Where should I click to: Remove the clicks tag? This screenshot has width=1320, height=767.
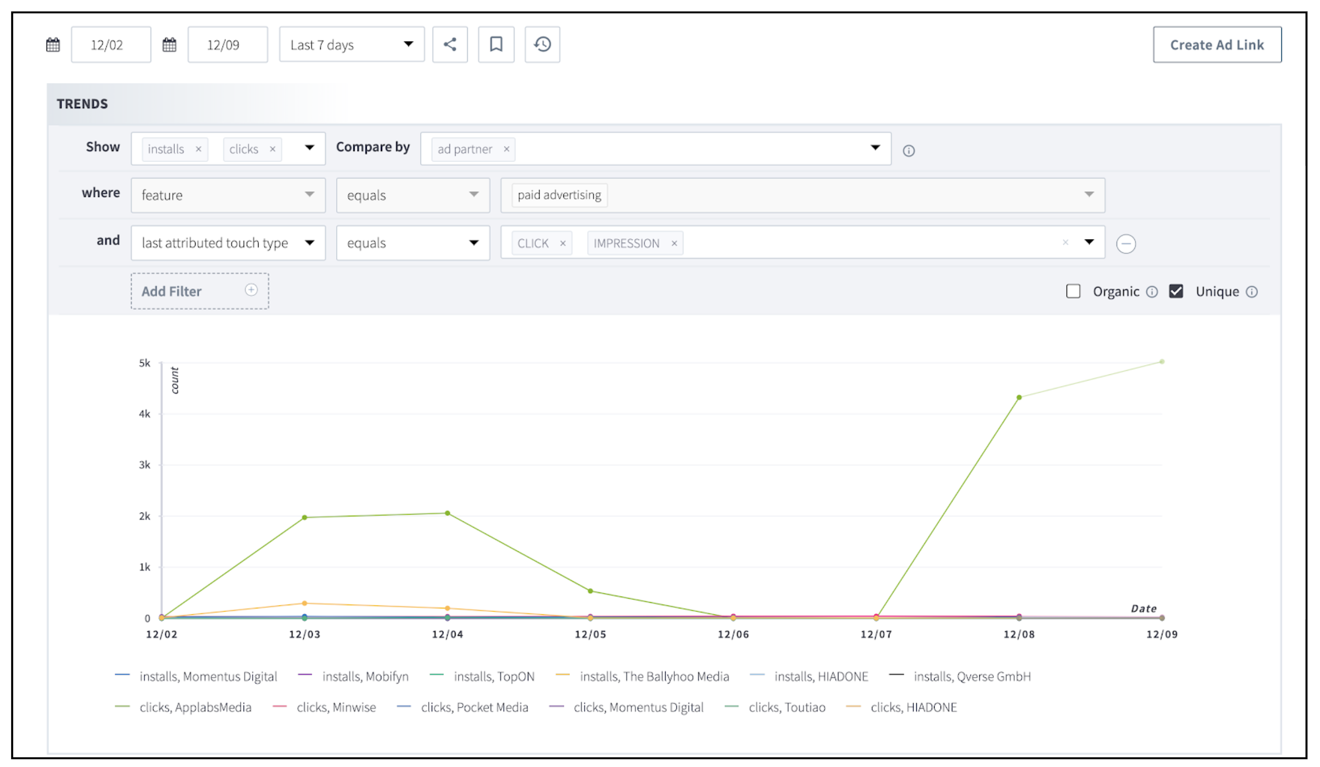273,150
